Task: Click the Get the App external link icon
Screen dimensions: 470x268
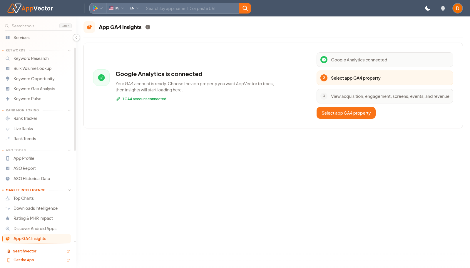Action: (x=68, y=260)
